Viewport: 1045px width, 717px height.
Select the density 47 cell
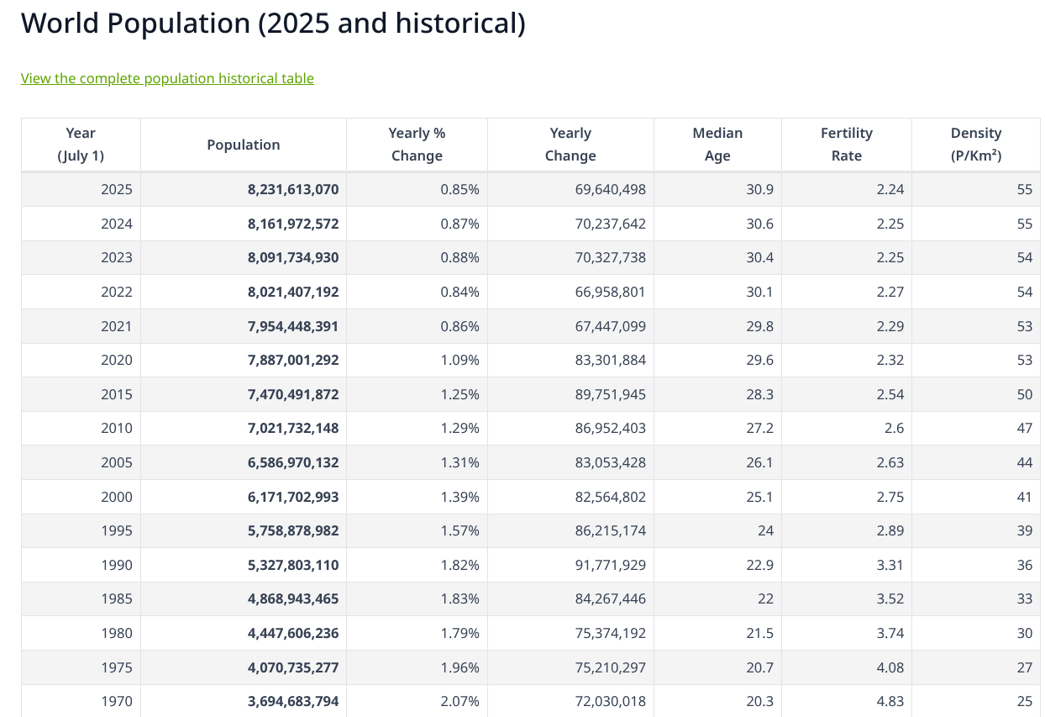tap(976, 428)
